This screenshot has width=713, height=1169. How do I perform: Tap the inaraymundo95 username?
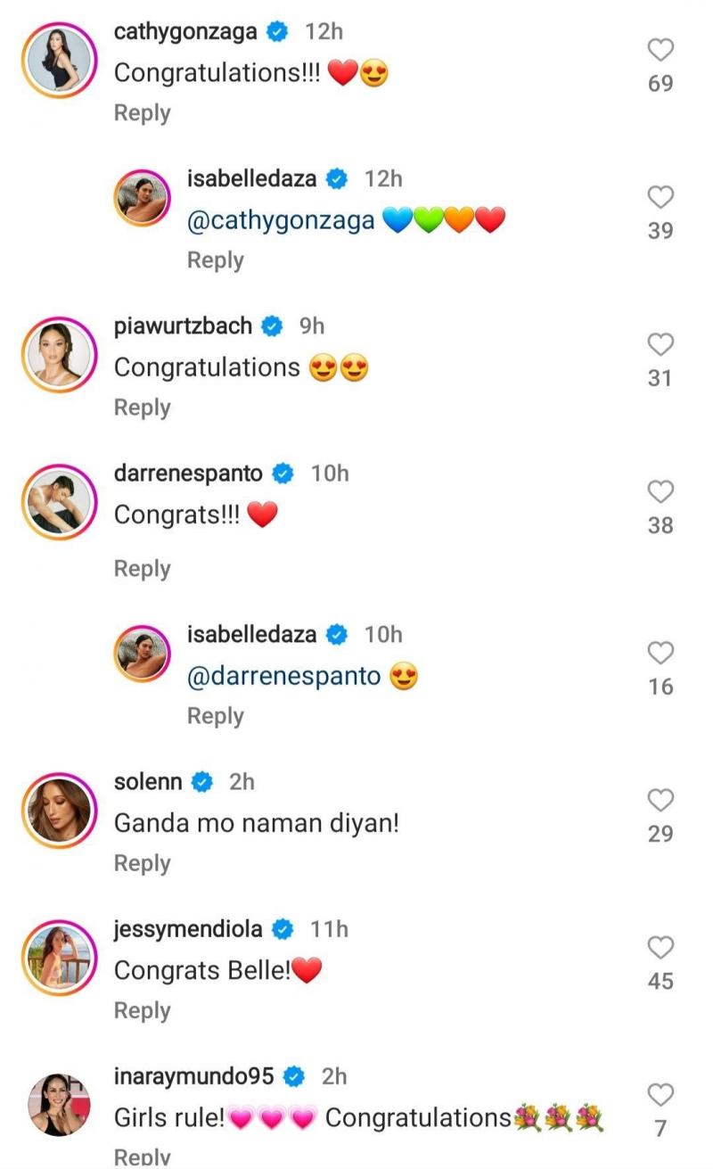tap(196, 1076)
